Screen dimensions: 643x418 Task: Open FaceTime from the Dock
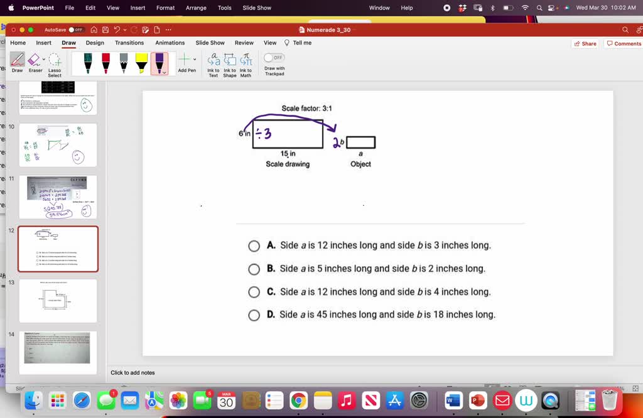202,400
